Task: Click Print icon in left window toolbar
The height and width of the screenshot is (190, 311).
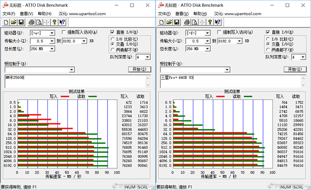Action: pyautogui.click(x=32, y=22)
